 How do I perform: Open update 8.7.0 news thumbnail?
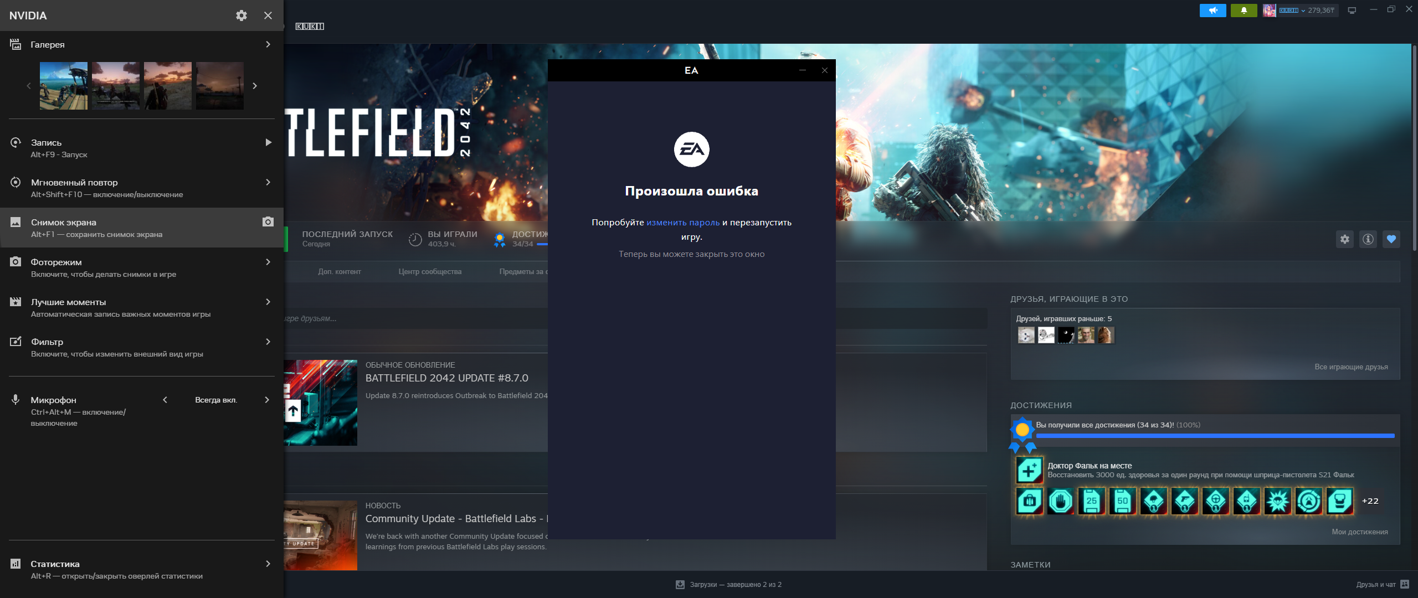321,403
